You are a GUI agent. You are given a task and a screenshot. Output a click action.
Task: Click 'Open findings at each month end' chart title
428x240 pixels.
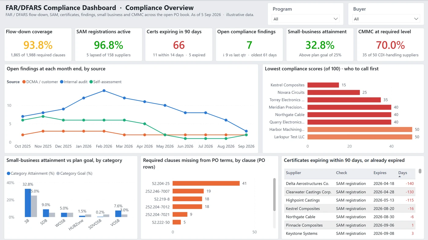click(x=56, y=69)
